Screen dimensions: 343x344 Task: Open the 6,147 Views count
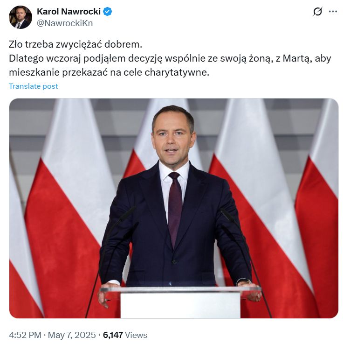[125, 335]
